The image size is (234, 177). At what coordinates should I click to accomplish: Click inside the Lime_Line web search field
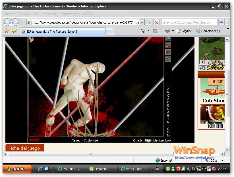pos(189,22)
